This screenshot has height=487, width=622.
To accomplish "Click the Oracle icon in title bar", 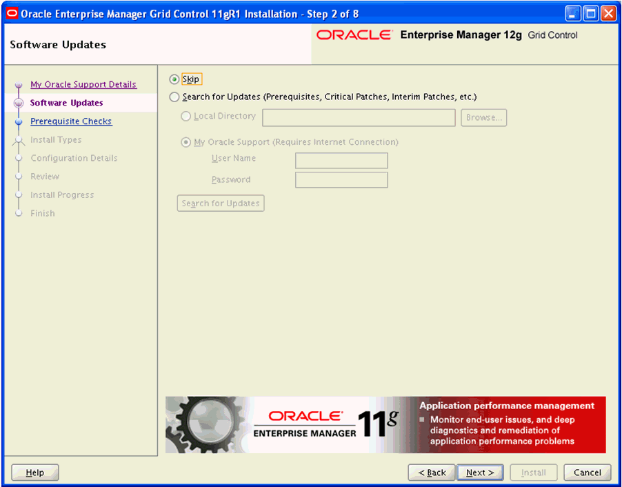I will pyautogui.click(x=12, y=14).
